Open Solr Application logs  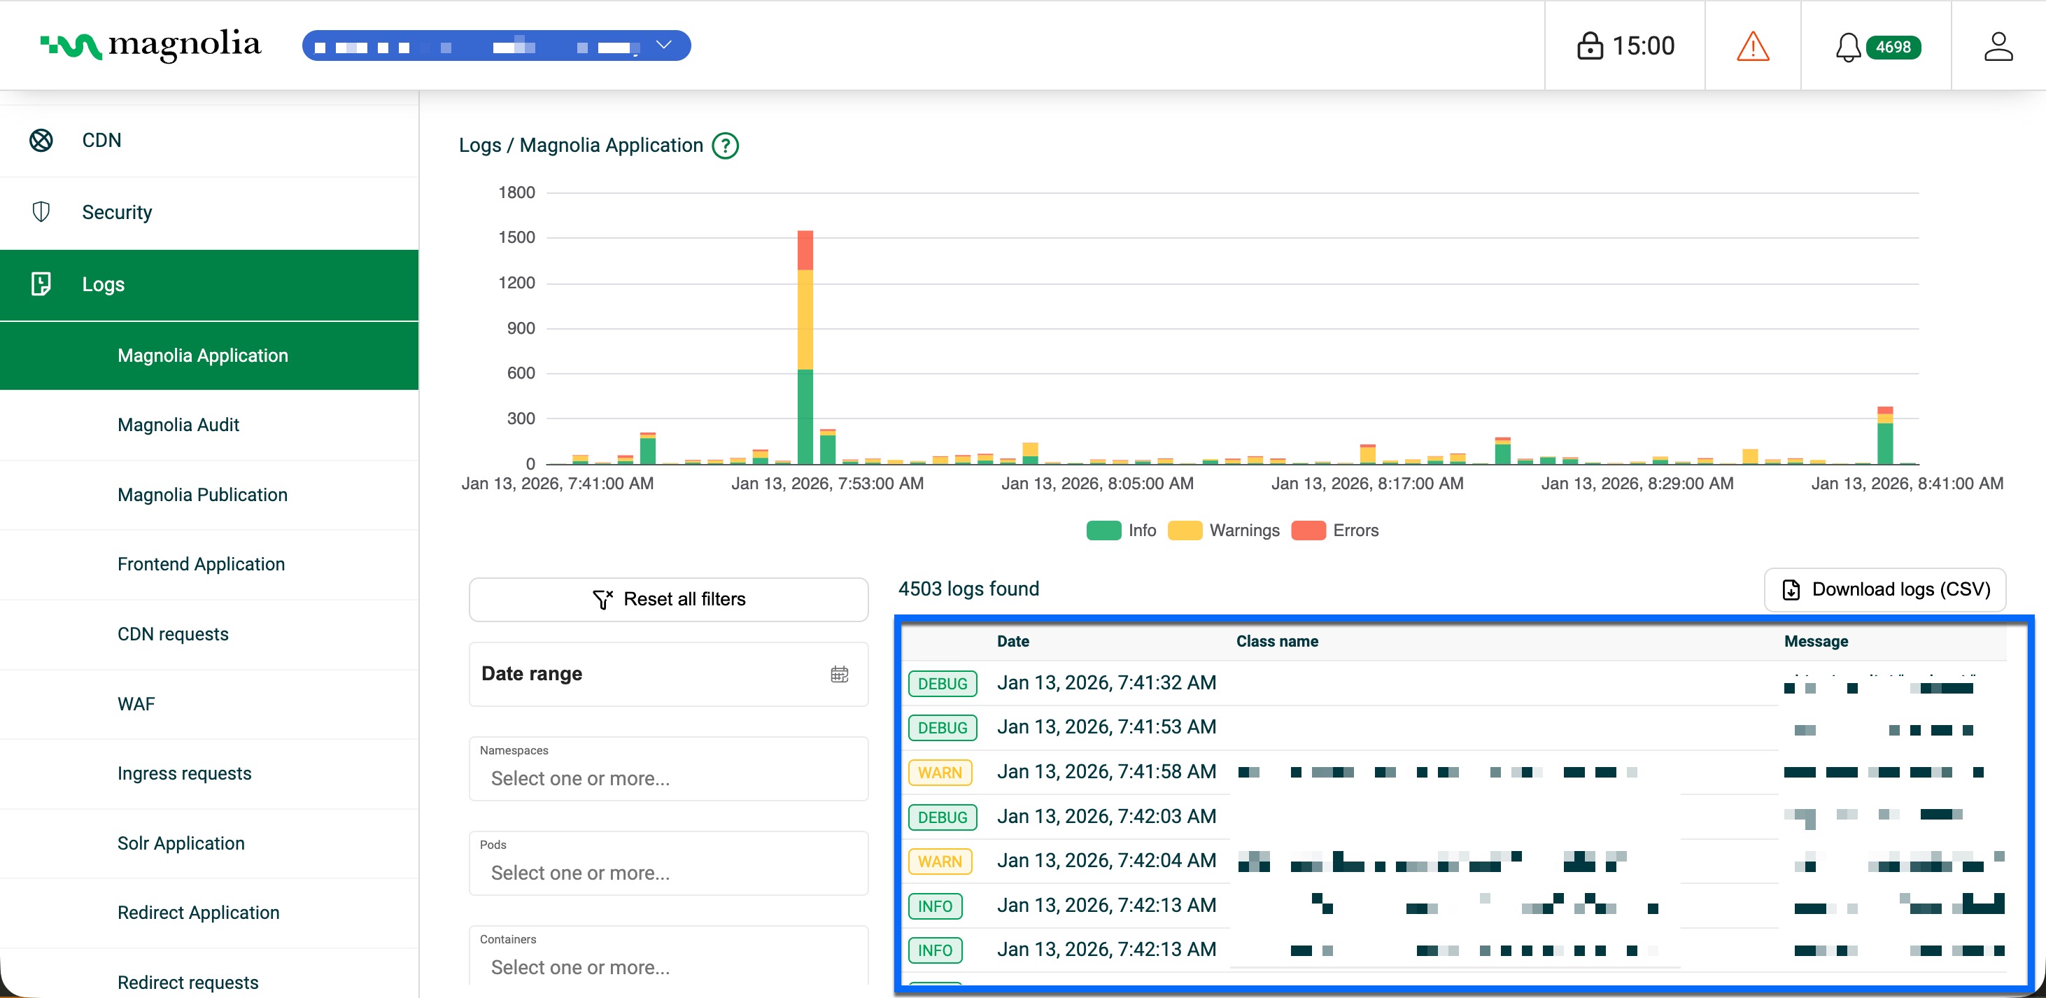tap(209, 843)
